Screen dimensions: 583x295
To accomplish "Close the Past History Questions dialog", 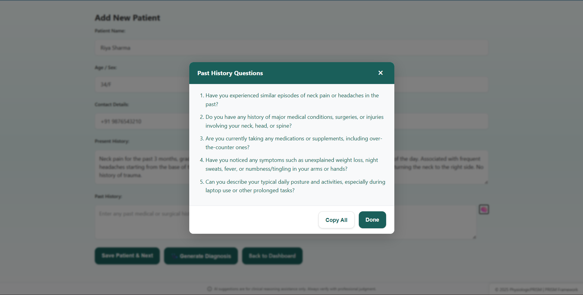I will (x=380, y=73).
